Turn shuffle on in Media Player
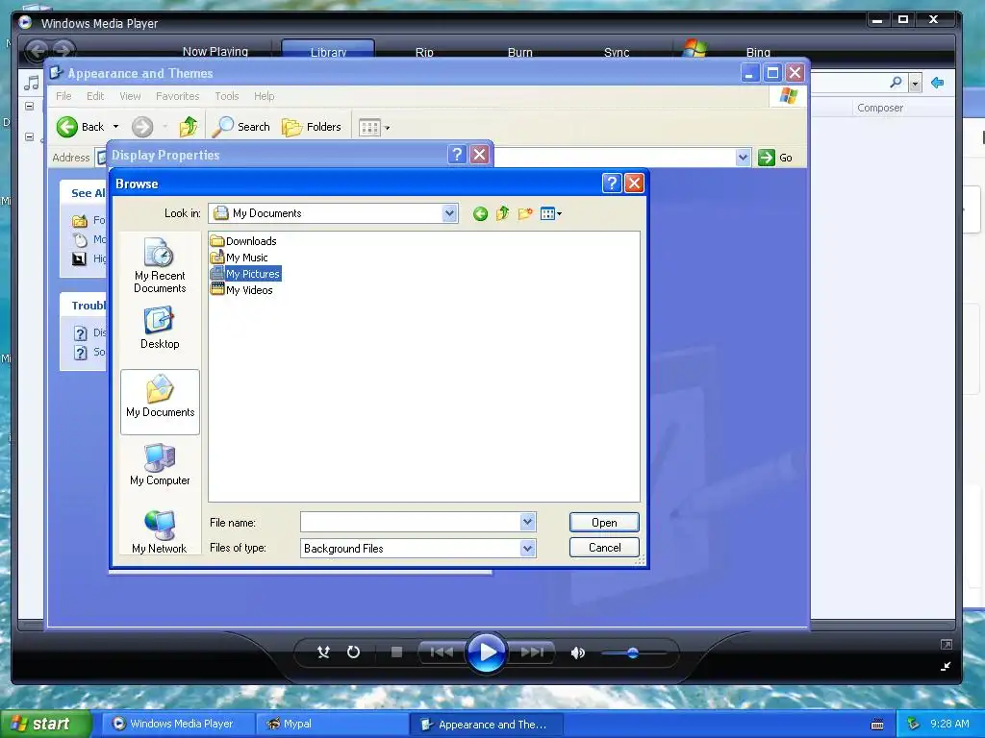This screenshot has height=738, width=985. tap(323, 652)
